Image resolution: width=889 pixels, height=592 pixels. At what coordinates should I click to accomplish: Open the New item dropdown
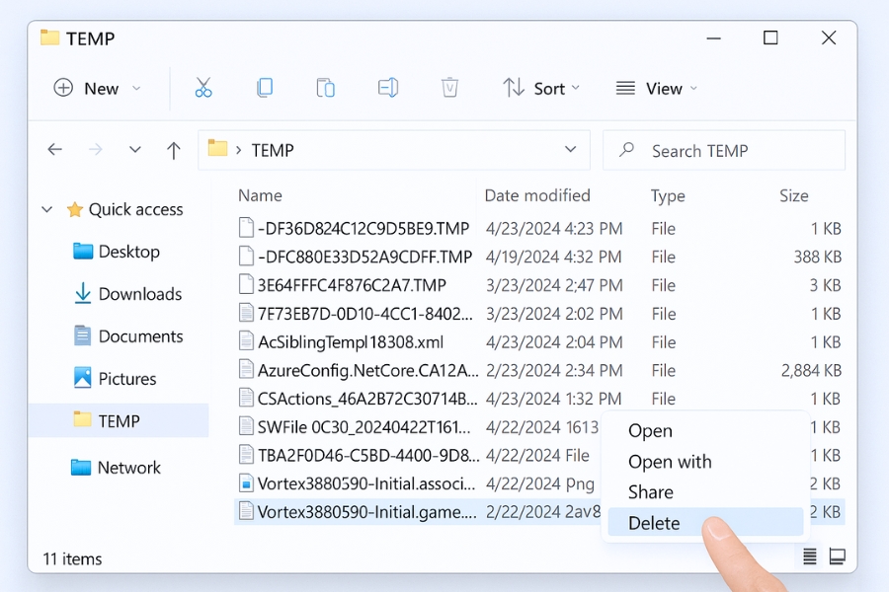click(x=97, y=89)
